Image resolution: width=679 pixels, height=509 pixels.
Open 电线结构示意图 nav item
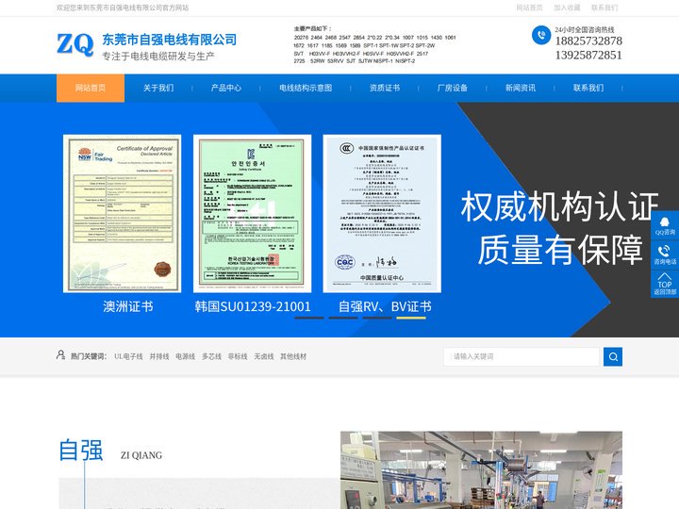point(306,88)
